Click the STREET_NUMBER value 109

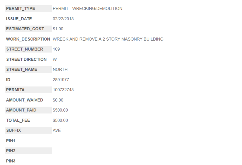click(56, 49)
